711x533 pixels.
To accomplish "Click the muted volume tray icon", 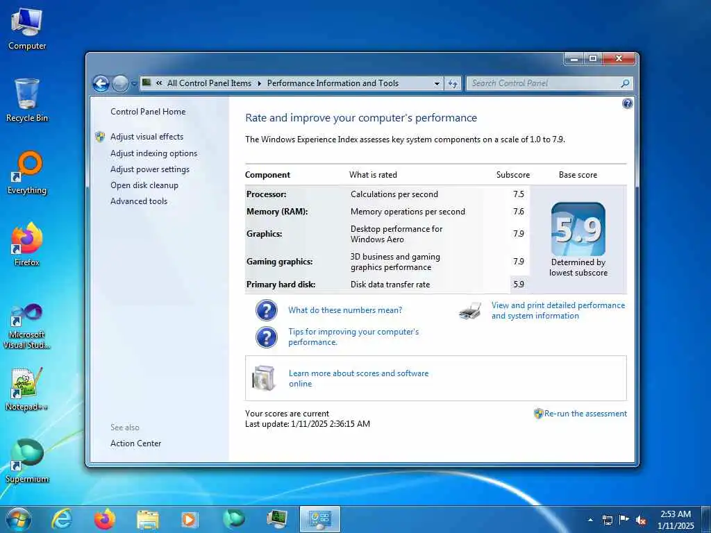I will pos(641,520).
